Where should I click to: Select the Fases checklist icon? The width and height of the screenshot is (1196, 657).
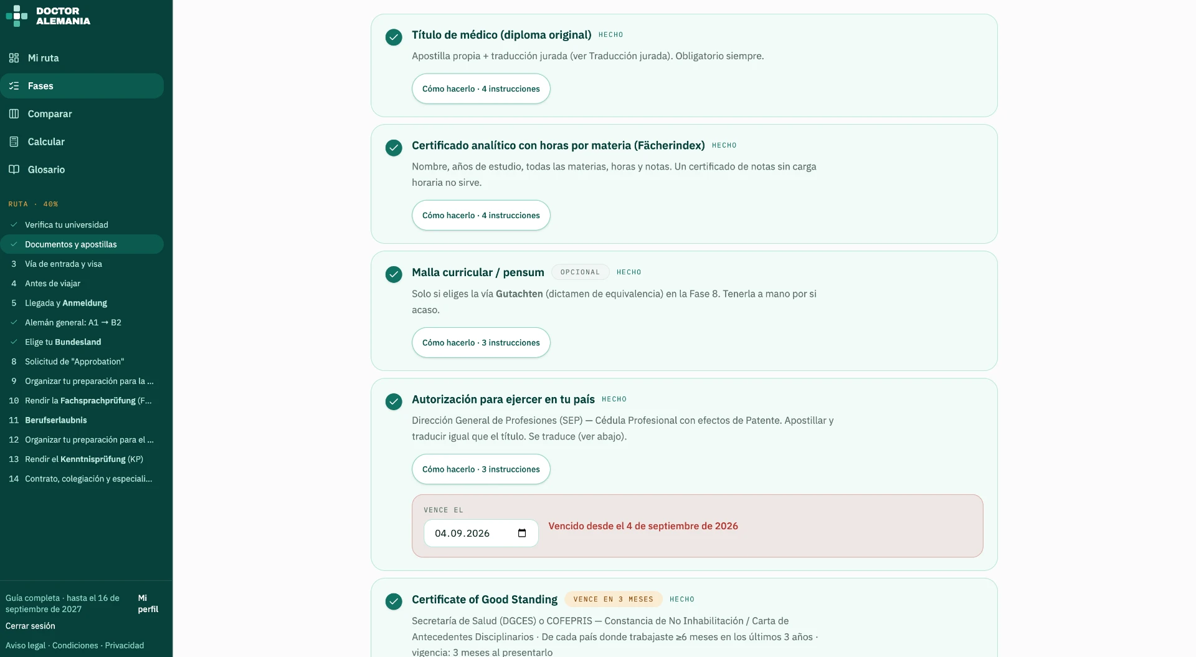pos(14,86)
